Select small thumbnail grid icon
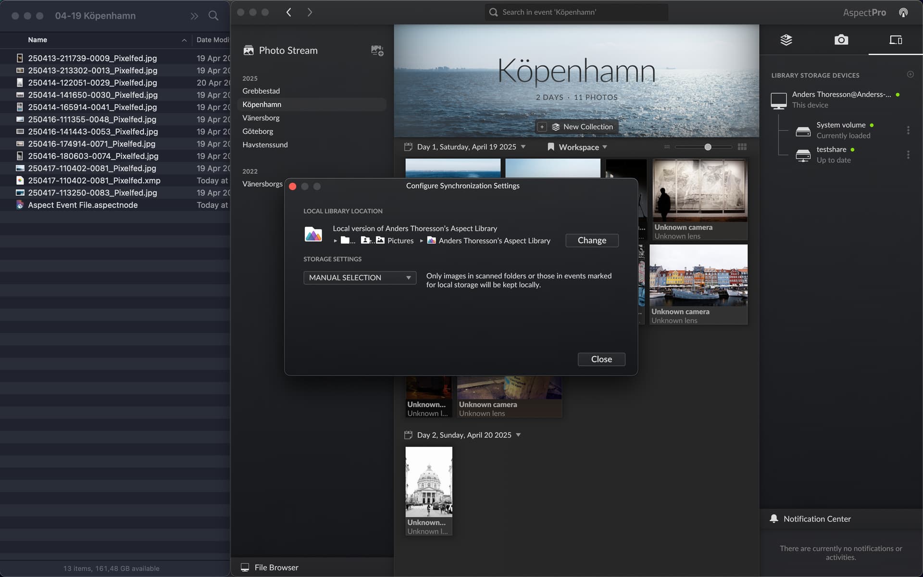The height and width of the screenshot is (577, 923). click(x=667, y=147)
